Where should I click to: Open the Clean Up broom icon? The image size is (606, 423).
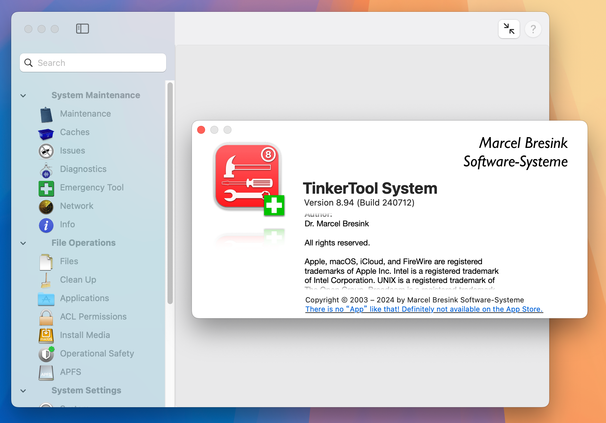click(x=46, y=280)
